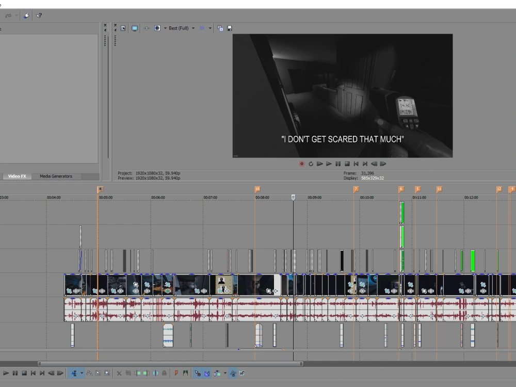Select the Normal Edit tool
The height and width of the screenshot is (387, 516).
click(74, 373)
